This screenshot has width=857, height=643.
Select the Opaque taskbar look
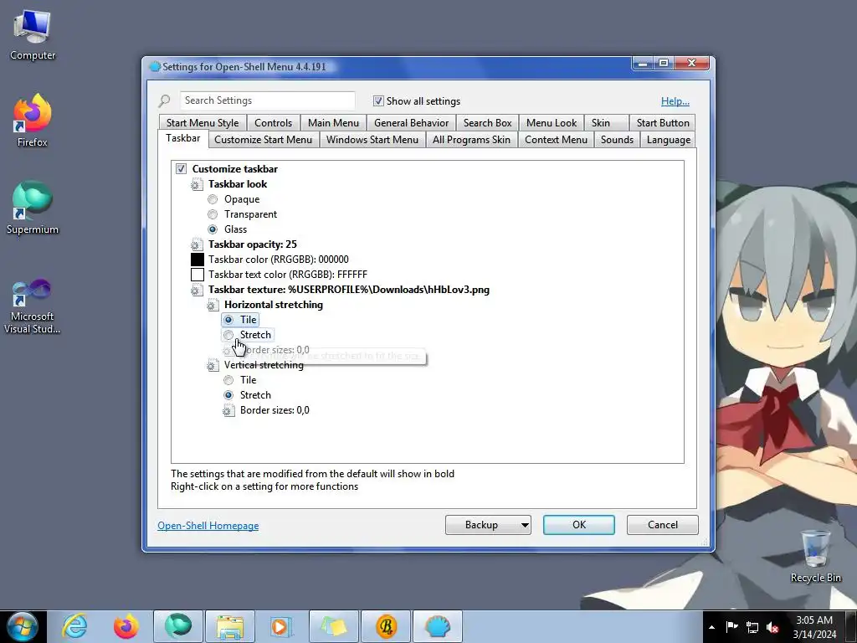tap(213, 199)
